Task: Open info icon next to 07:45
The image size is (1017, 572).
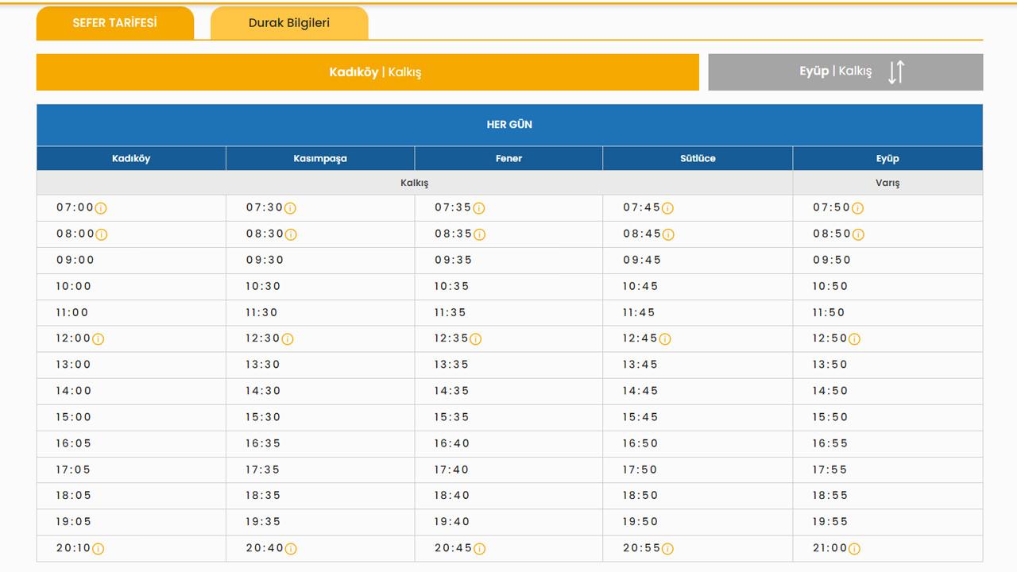Action: [667, 208]
